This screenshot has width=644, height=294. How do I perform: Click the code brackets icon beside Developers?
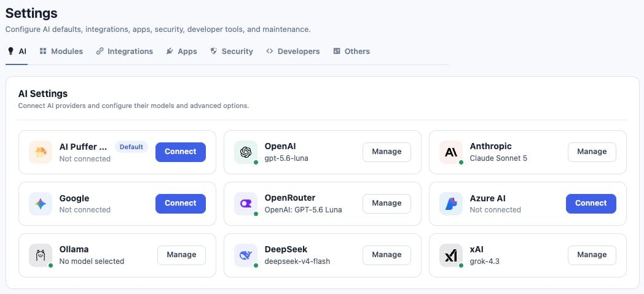click(x=269, y=52)
